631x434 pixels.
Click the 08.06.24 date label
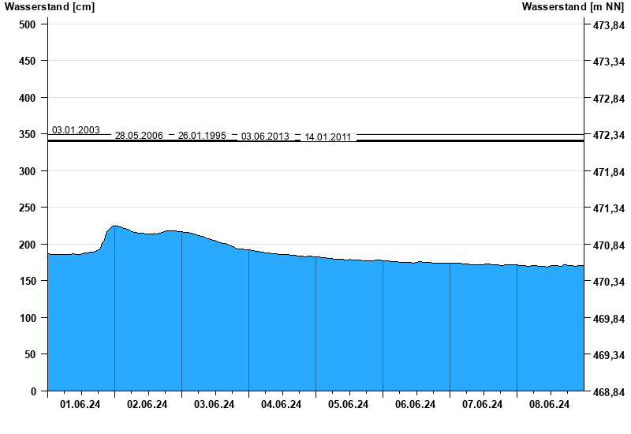(x=549, y=404)
